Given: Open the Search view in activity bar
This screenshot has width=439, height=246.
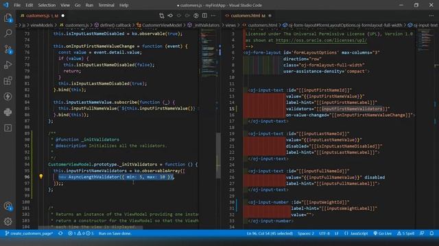Looking at the screenshot, I should [8, 33].
